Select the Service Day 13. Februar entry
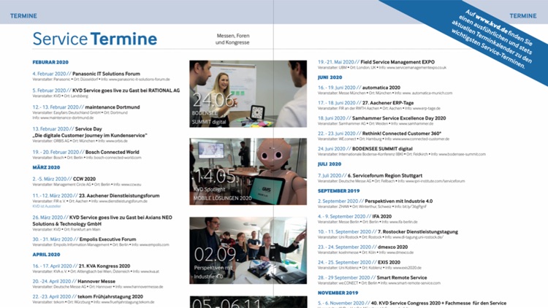This screenshot has height=308, width=548. 90,134
